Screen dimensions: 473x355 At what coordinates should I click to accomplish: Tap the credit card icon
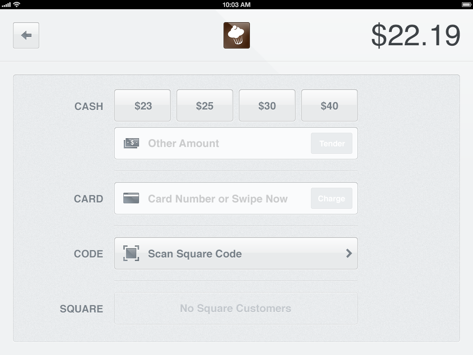131,198
